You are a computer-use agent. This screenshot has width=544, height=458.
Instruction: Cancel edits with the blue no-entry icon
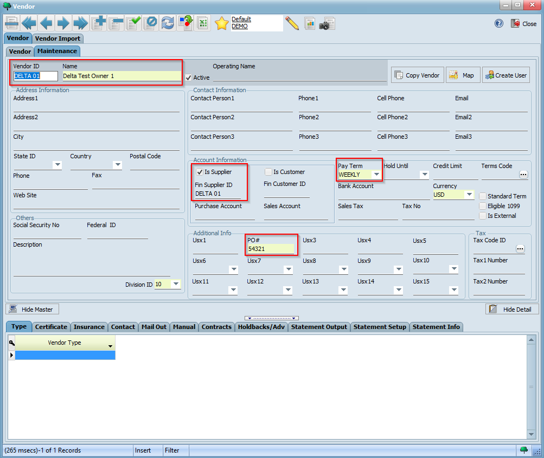[151, 23]
